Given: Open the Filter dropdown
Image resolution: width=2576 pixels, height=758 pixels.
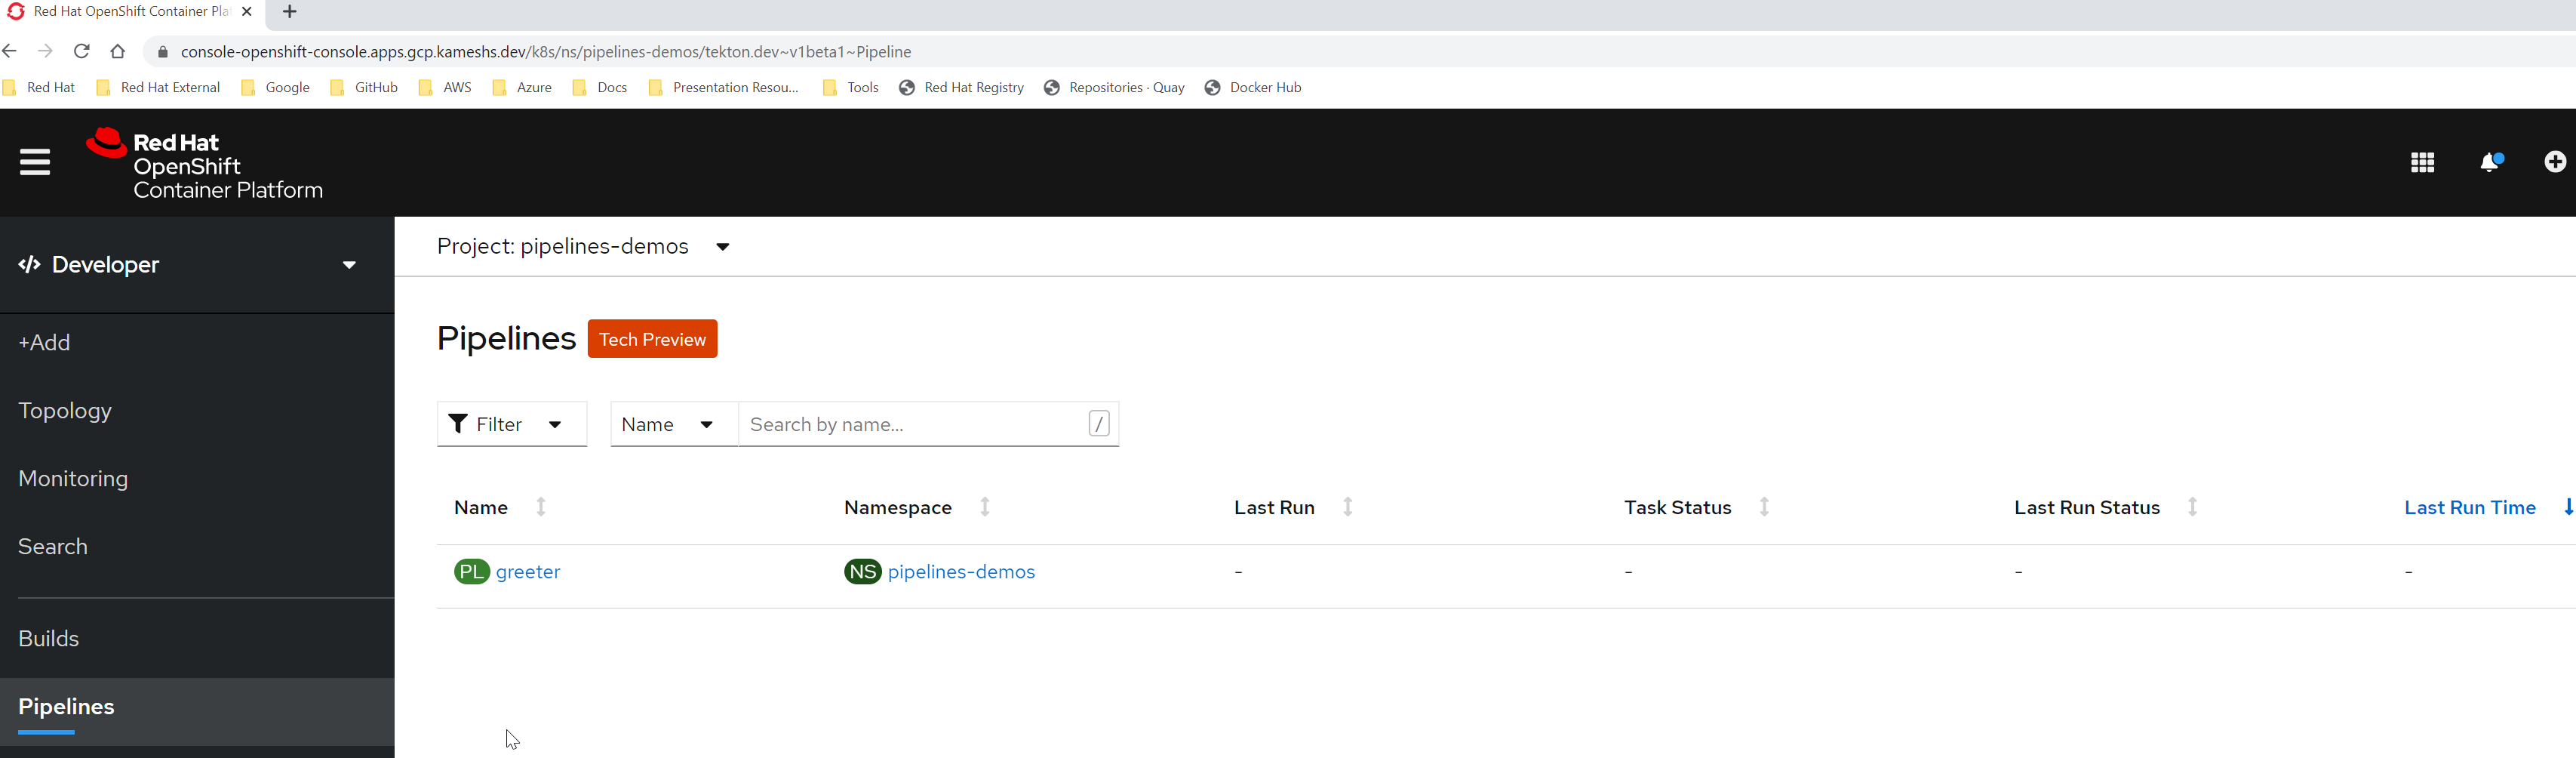Looking at the screenshot, I should click(512, 424).
